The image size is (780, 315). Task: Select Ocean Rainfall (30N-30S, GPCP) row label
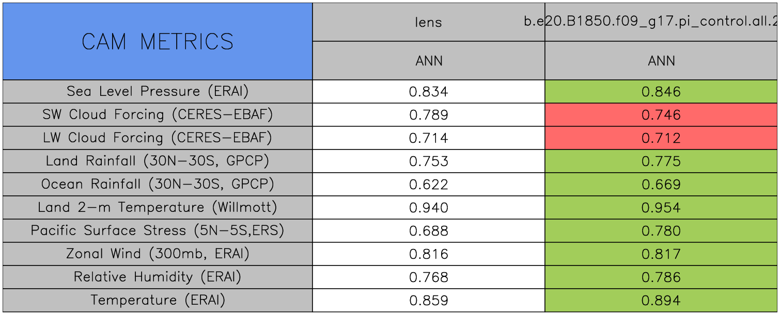tap(158, 185)
